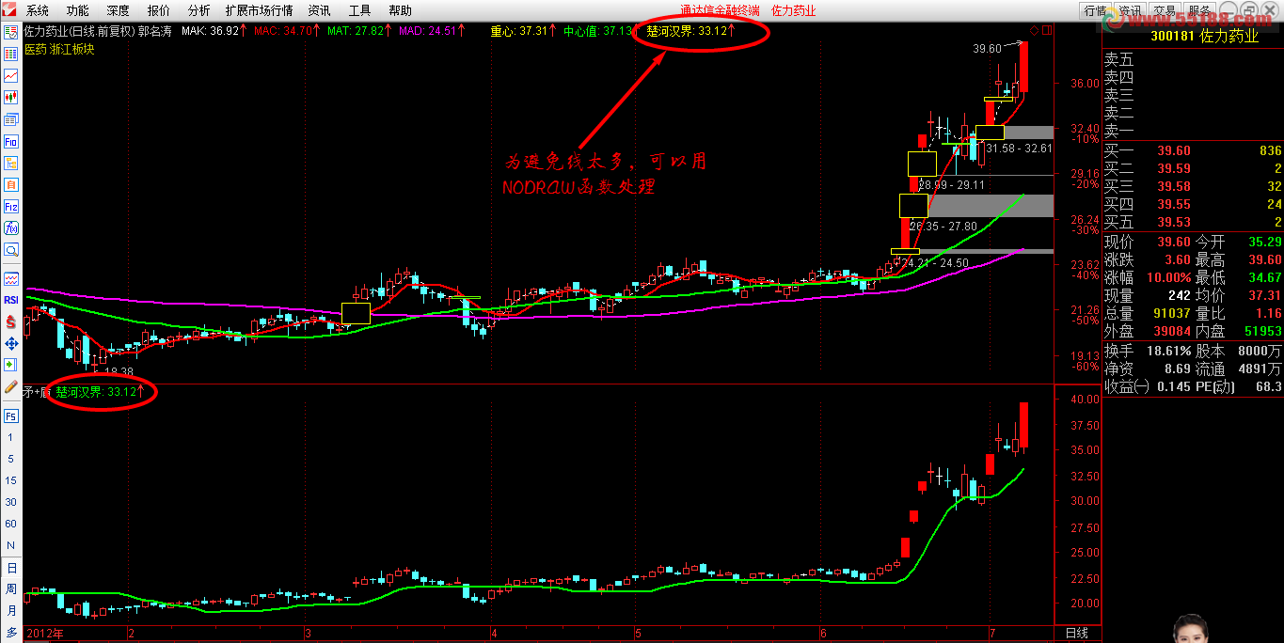Switch to 60-minute period
Image resolution: width=1284 pixels, height=643 pixels.
11,525
